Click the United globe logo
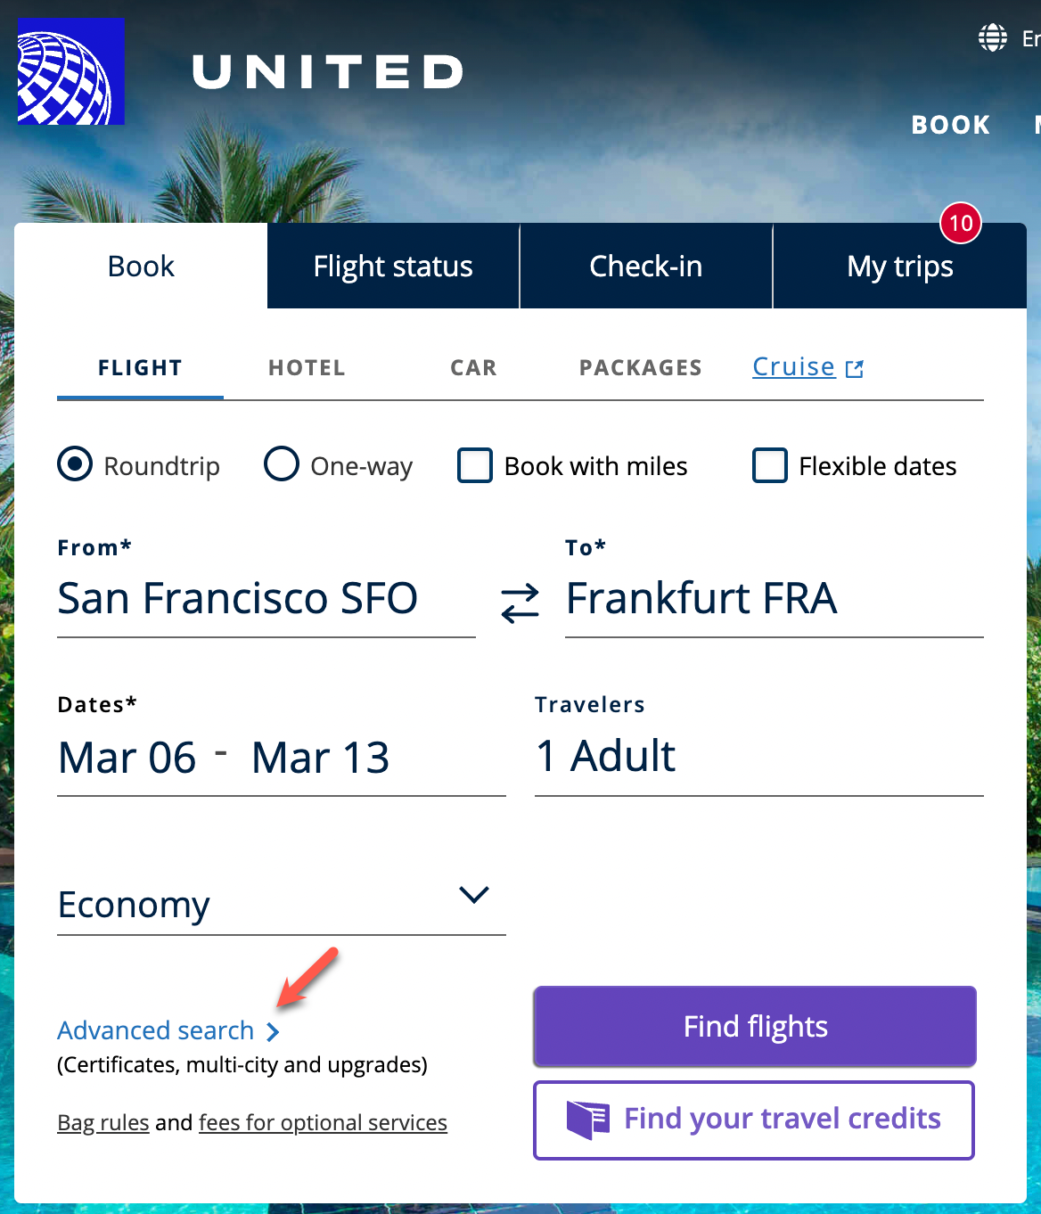This screenshot has width=1041, height=1214. pos(70,70)
